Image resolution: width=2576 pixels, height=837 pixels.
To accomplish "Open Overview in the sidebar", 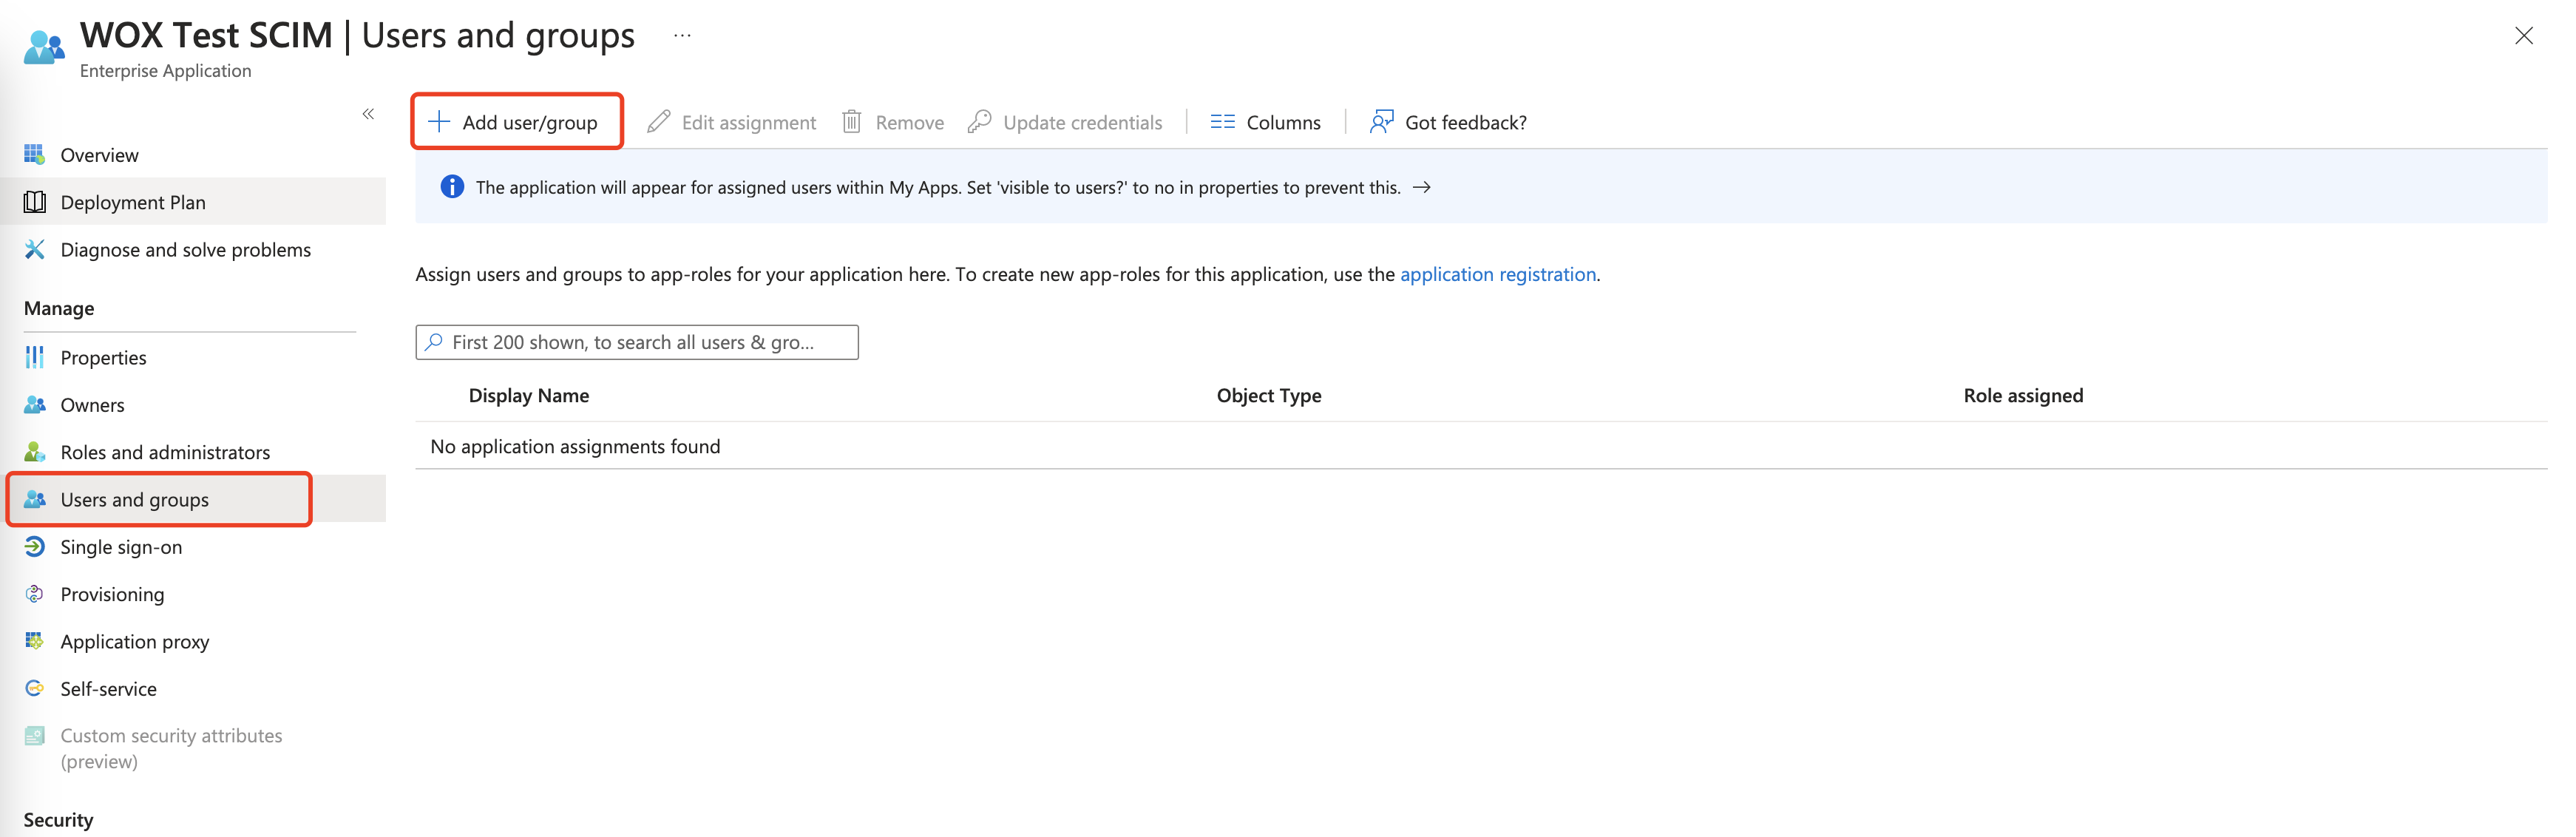I will coord(99,155).
